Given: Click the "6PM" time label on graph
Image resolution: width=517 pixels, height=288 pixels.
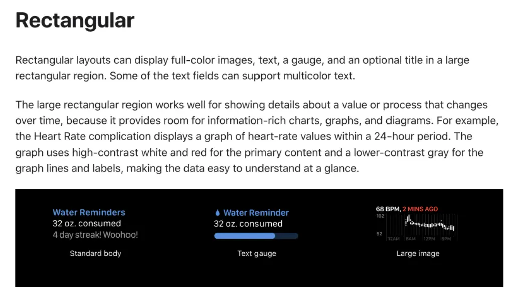Looking at the screenshot, I should tap(446, 239).
